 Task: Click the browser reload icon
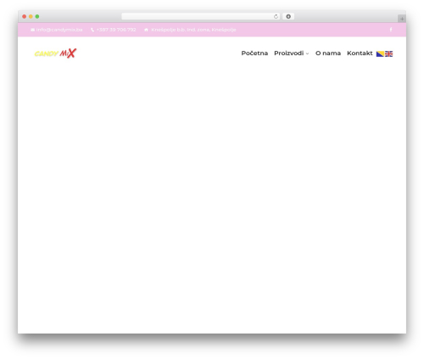click(276, 17)
